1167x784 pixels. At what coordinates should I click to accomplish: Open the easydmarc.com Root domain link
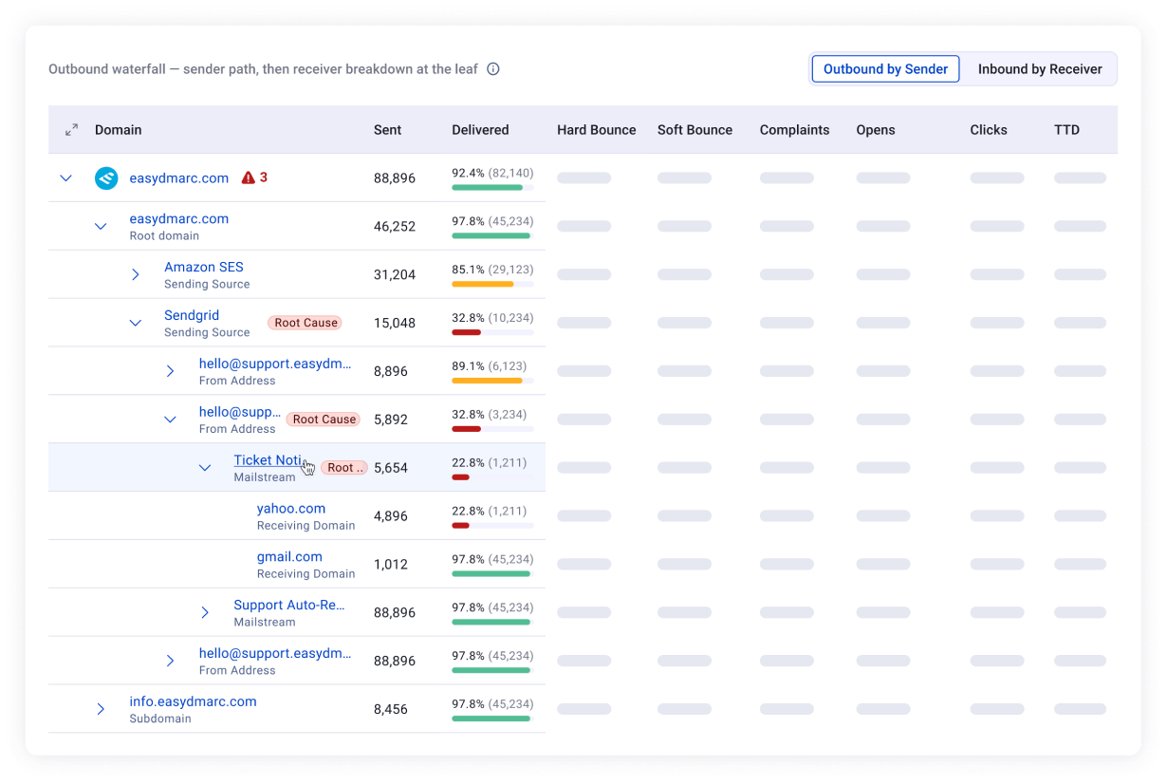pyautogui.click(x=179, y=218)
